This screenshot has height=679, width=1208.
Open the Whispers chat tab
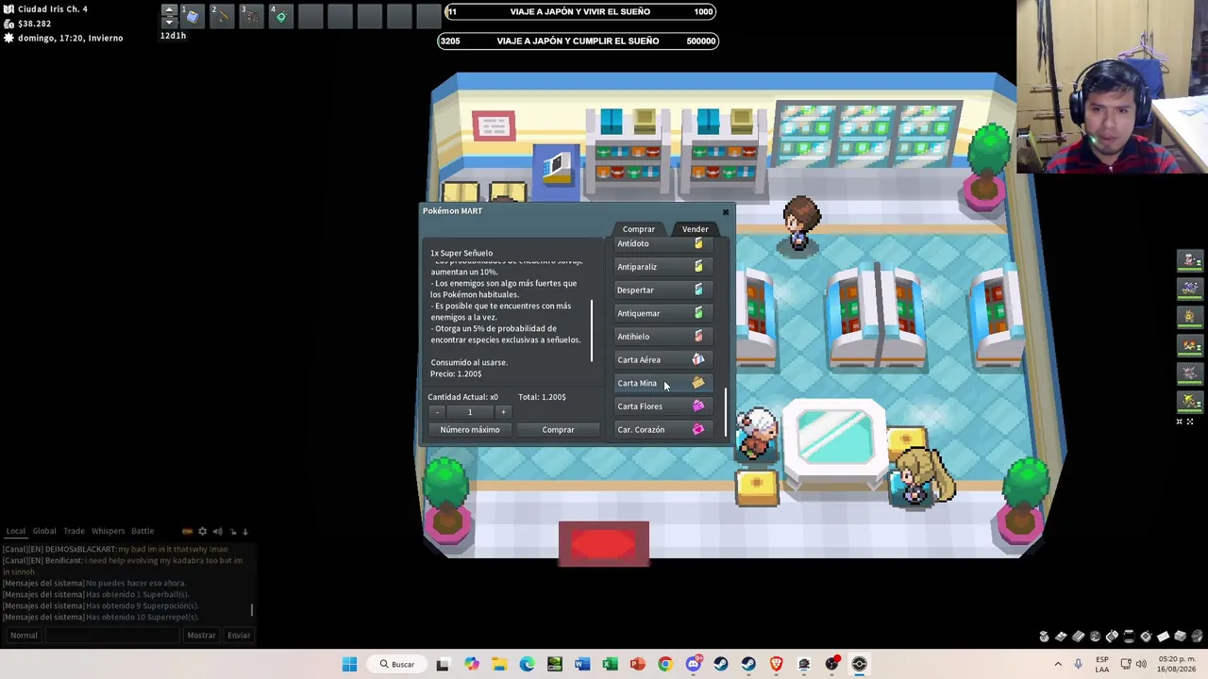coord(108,531)
